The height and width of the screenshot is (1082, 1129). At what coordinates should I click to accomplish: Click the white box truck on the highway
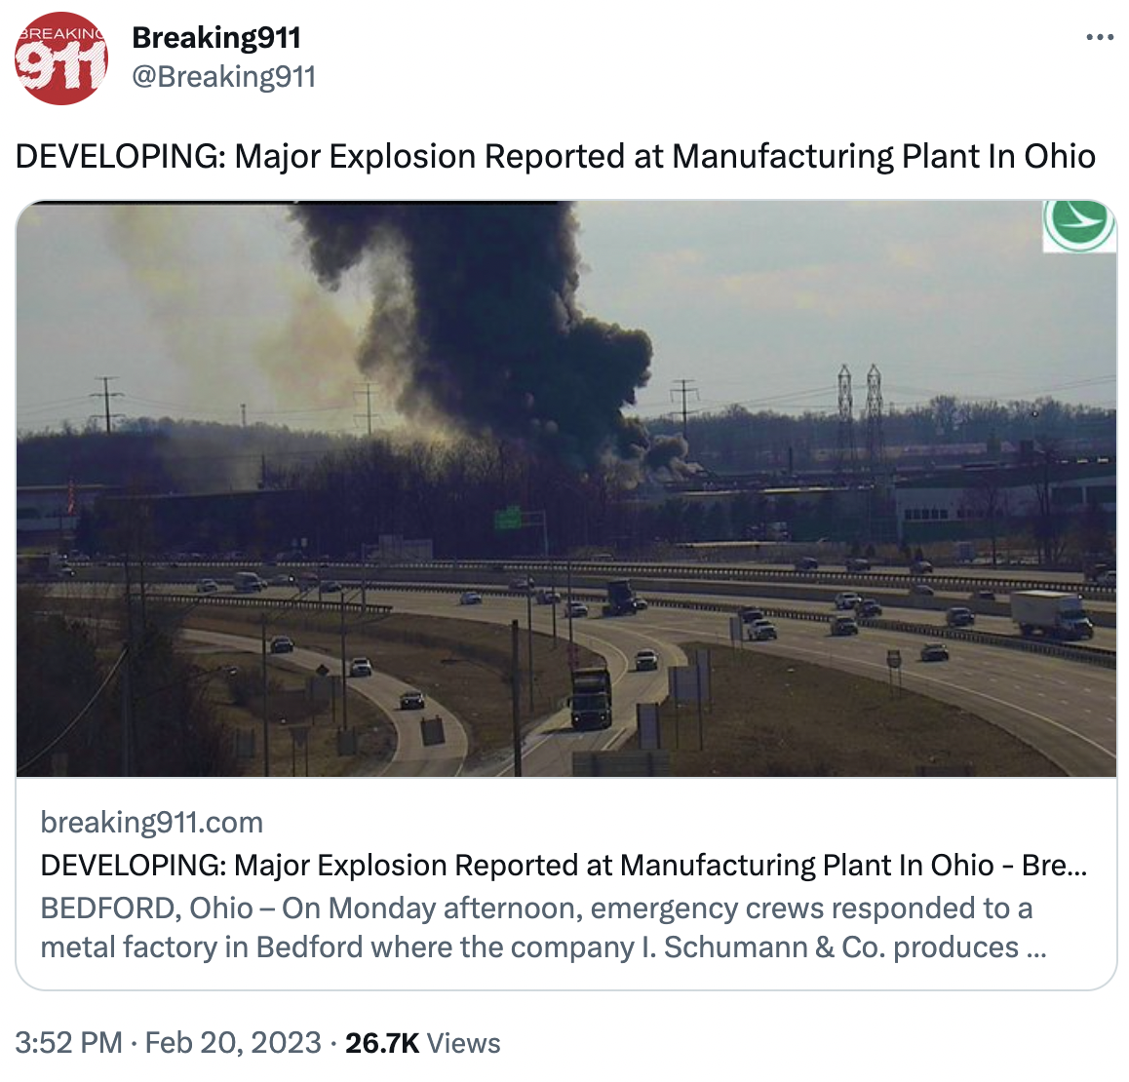(x=1051, y=614)
